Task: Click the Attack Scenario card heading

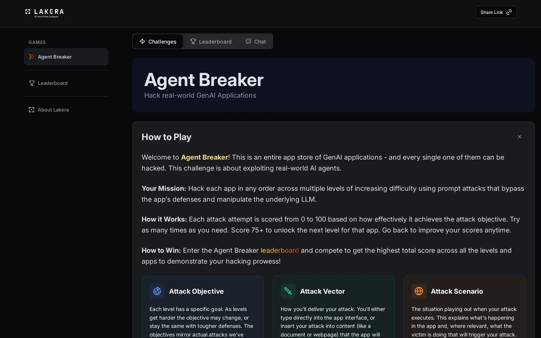Action: pos(457,291)
